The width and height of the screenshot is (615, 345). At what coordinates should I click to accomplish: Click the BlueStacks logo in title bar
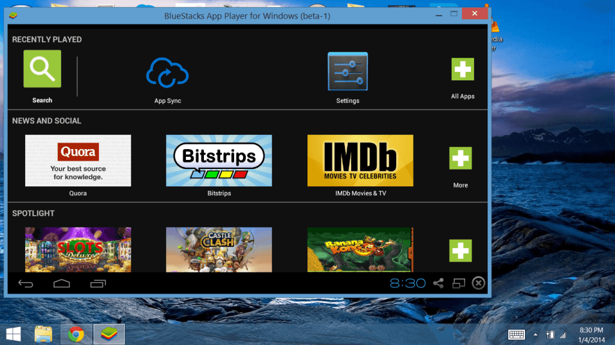(13, 15)
